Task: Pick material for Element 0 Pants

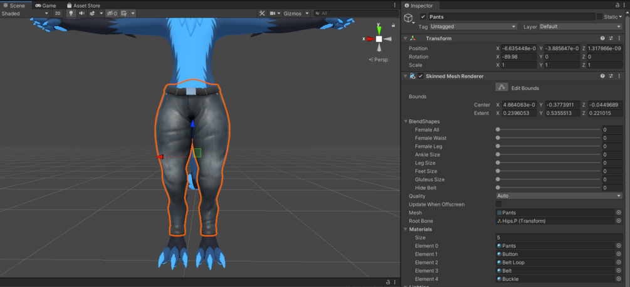Action: [x=619, y=246]
